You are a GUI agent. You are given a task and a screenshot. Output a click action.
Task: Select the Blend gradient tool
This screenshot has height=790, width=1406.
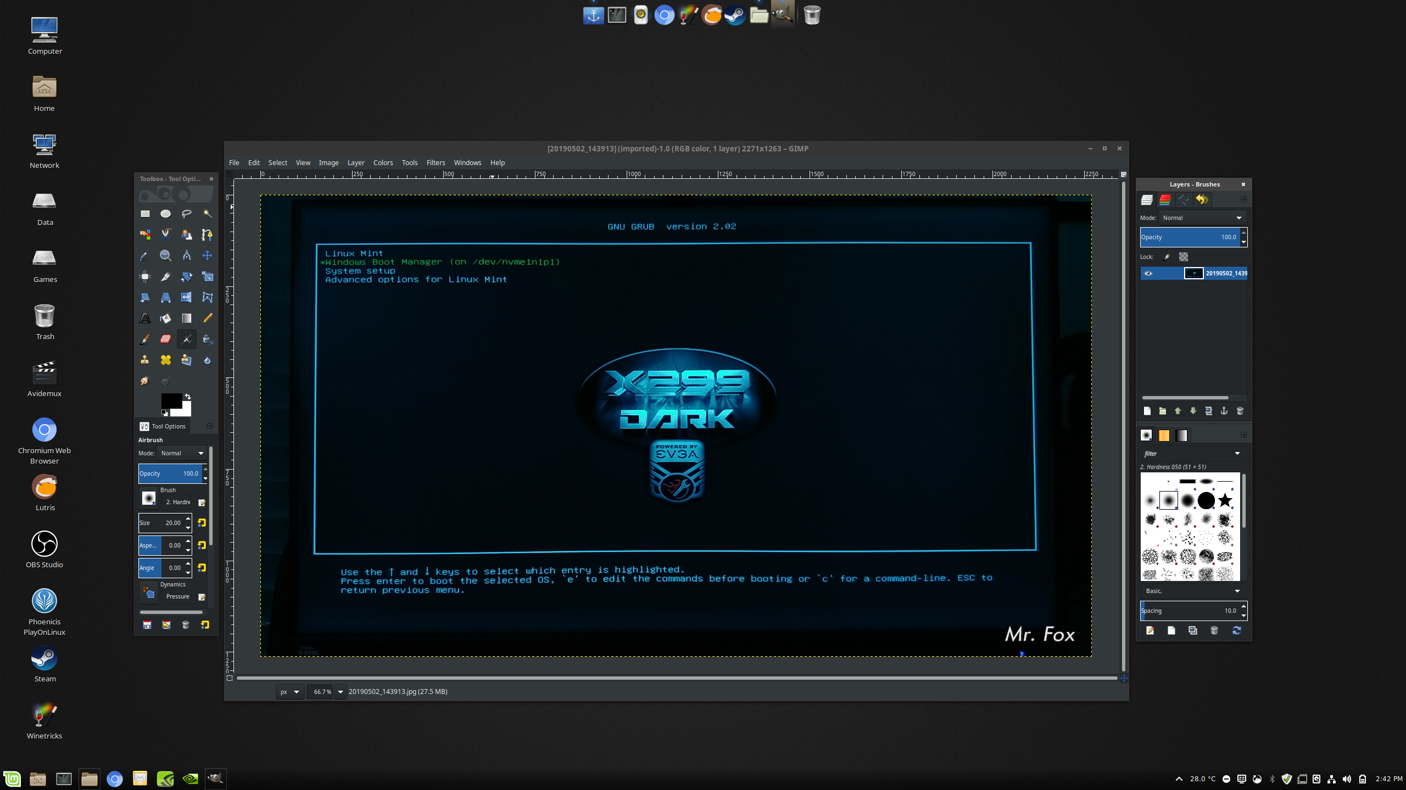coord(186,318)
